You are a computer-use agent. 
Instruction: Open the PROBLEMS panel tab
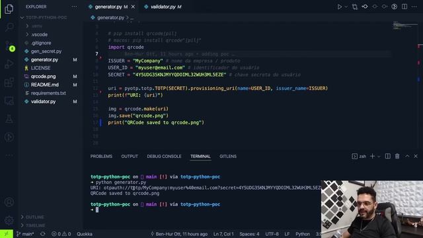coord(101,156)
